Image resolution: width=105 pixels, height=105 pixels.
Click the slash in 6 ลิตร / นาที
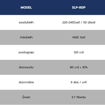[80, 82]
